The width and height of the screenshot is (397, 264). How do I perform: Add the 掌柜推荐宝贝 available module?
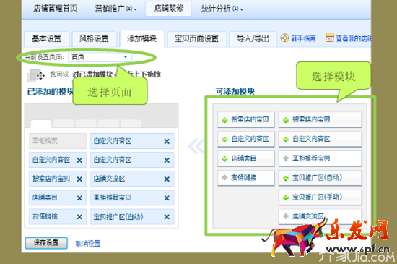[x=320, y=158]
